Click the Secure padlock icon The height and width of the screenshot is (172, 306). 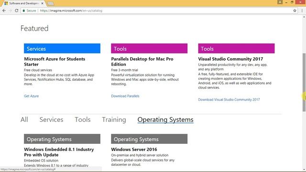[24, 11]
